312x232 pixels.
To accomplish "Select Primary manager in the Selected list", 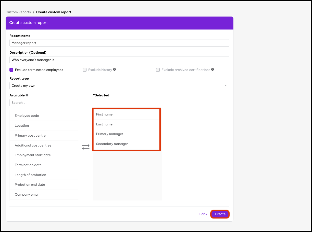I will 109,134.
